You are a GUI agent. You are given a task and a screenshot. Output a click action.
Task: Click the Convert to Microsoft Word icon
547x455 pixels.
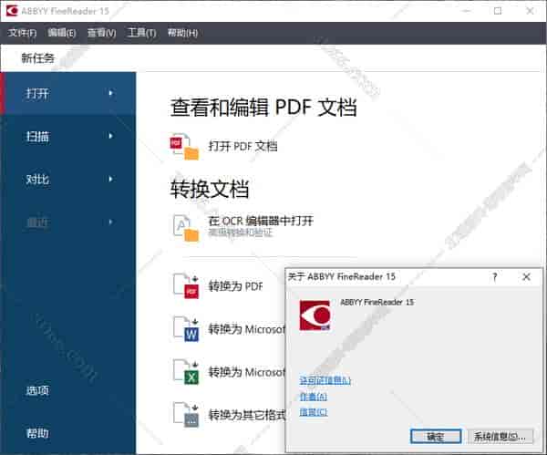185,328
